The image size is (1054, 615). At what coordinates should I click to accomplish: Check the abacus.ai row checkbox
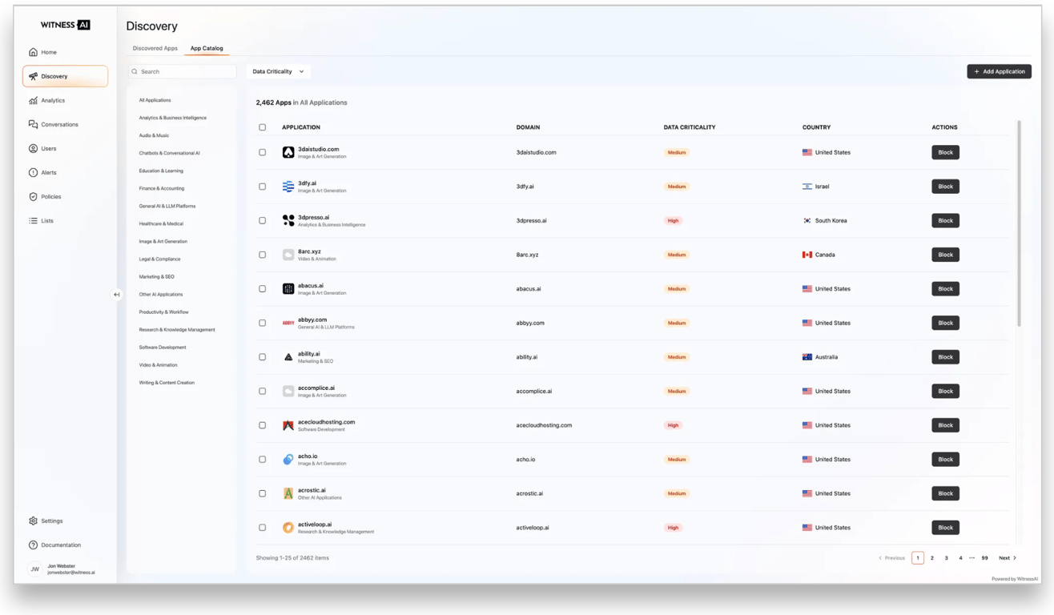(x=262, y=289)
